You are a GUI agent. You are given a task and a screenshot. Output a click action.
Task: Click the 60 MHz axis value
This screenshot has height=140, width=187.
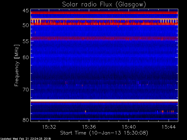(26, 57)
